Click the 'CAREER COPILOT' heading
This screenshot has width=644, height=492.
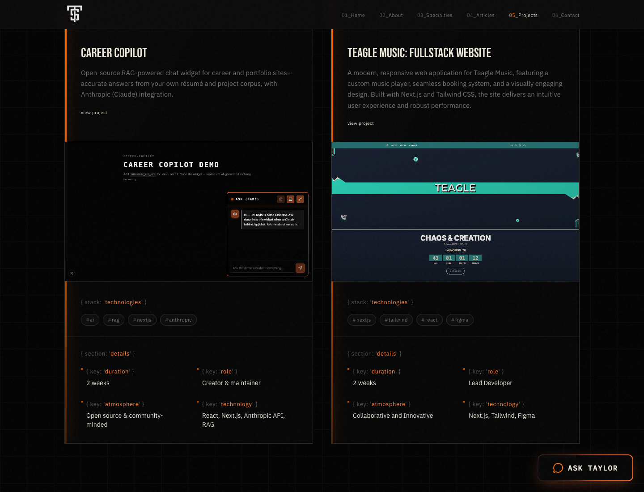point(114,53)
